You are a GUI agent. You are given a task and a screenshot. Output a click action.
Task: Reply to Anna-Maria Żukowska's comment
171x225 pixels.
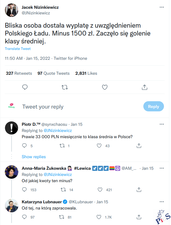[x=25, y=190]
